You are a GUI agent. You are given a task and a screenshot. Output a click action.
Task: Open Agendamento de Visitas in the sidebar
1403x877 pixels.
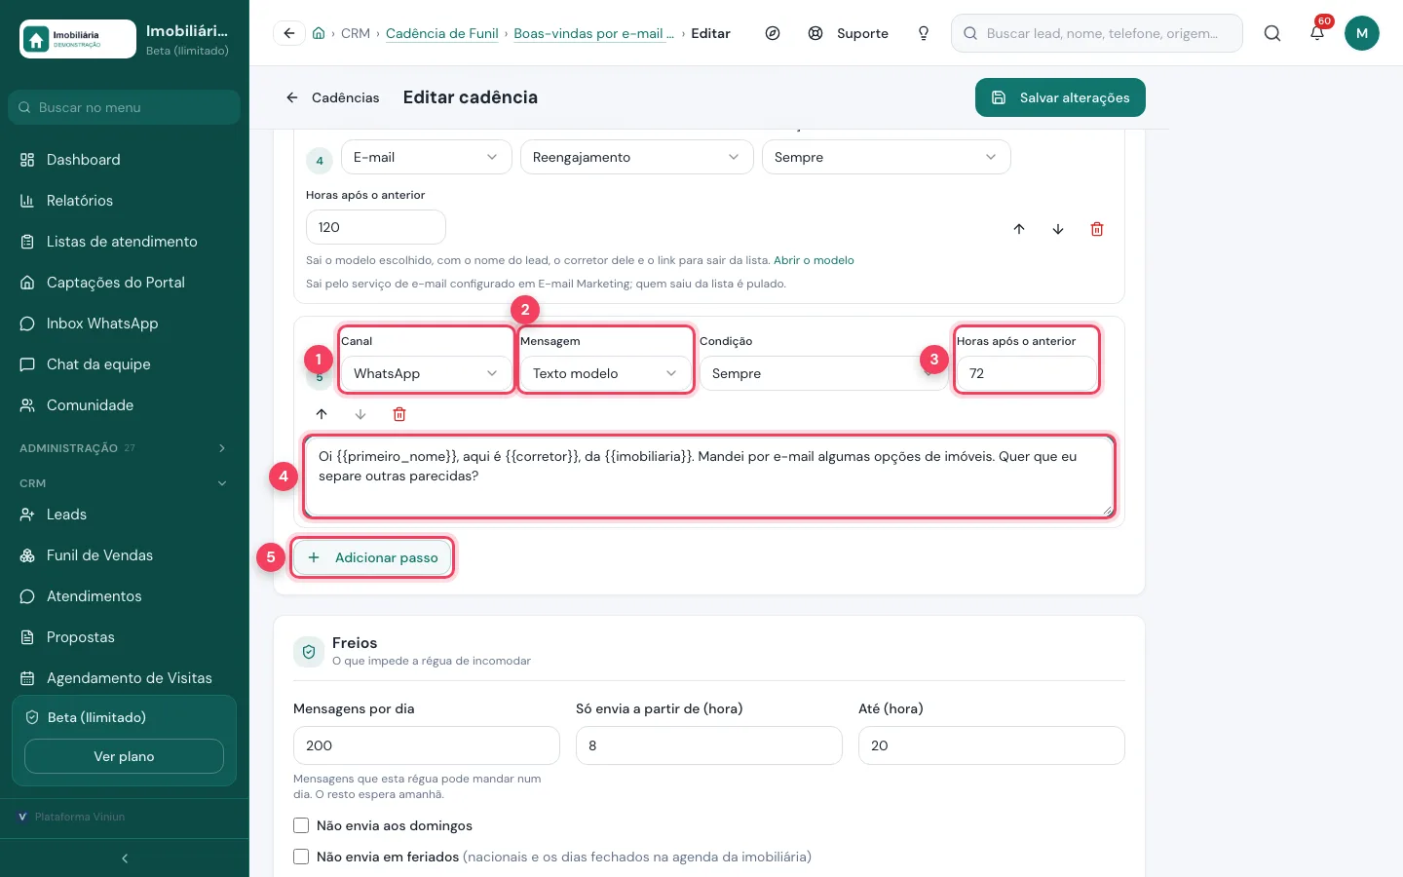tap(125, 678)
